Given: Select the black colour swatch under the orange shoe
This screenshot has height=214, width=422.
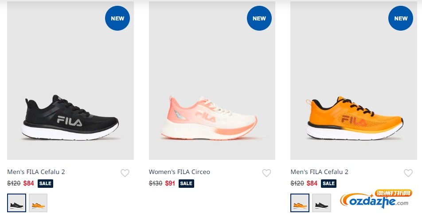Looking at the screenshot, I should coord(322,203).
